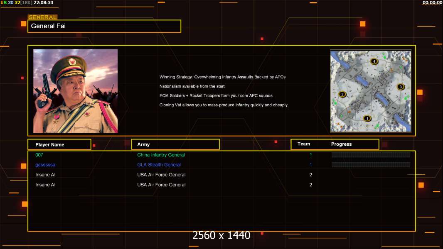Viewport: 443px width, 249px height.
Task: Click start position 4 on the minimap
Action: click(374, 61)
